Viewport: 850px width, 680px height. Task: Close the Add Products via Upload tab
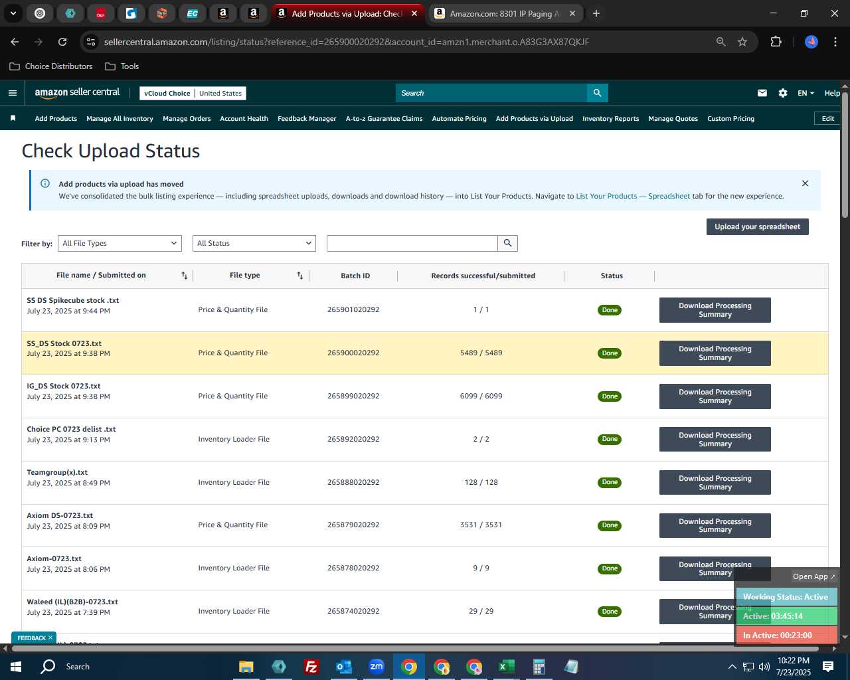(414, 13)
